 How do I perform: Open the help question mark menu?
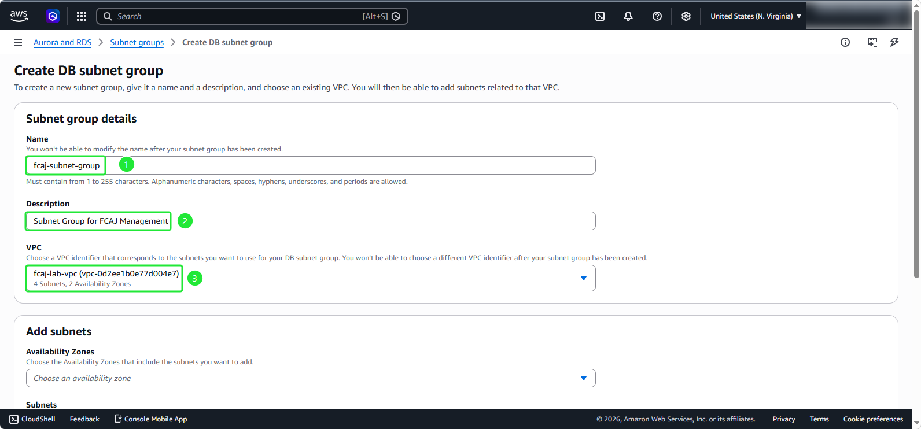pyautogui.click(x=657, y=16)
